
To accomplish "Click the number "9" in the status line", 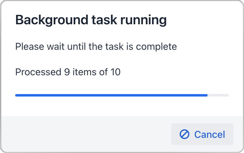I will pos(67,72).
